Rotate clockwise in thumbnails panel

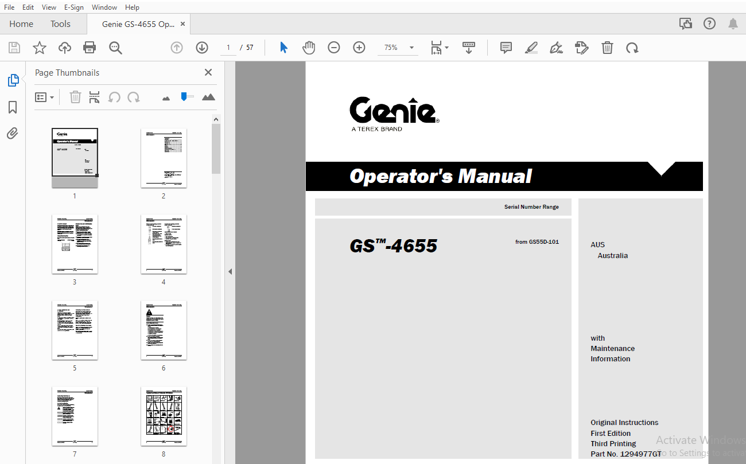pyautogui.click(x=134, y=97)
